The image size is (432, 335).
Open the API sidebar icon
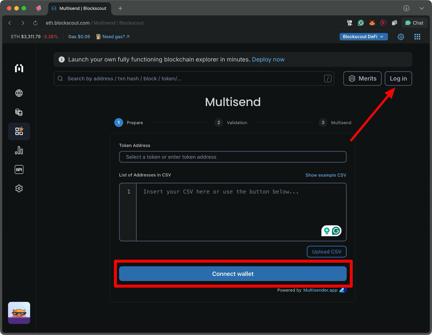tap(19, 169)
